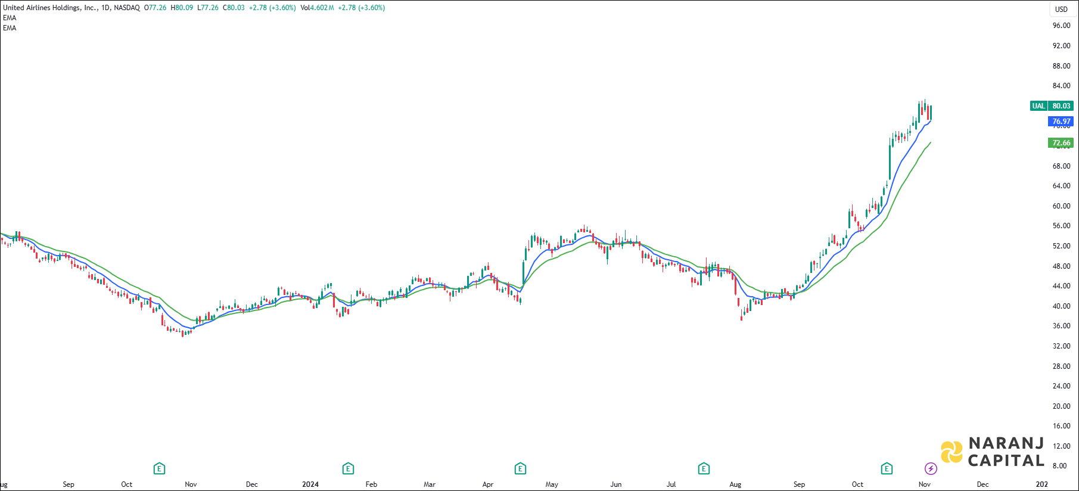1079x491 pixels.
Task: Click the 60.00 level on price axis
Action: coord(1061,206)
